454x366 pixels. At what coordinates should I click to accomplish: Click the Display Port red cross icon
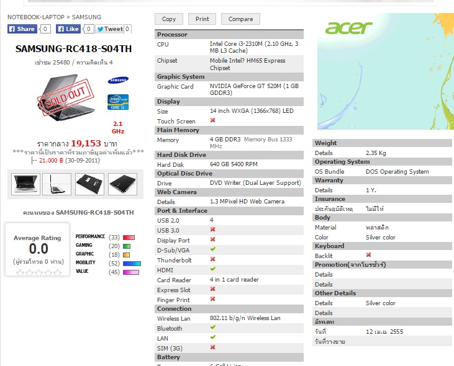pyautogui.click(x=212, y=239)
